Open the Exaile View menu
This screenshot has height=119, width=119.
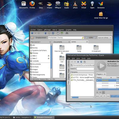click(78, 58)
